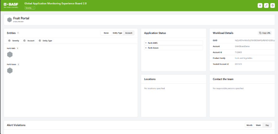Switch Alert Violations to Month view

click(250, 125)
